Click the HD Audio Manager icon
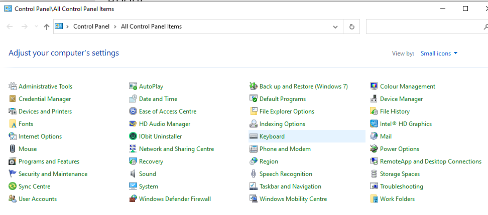Screen dimensions: 488x215 tap(133, 124)
